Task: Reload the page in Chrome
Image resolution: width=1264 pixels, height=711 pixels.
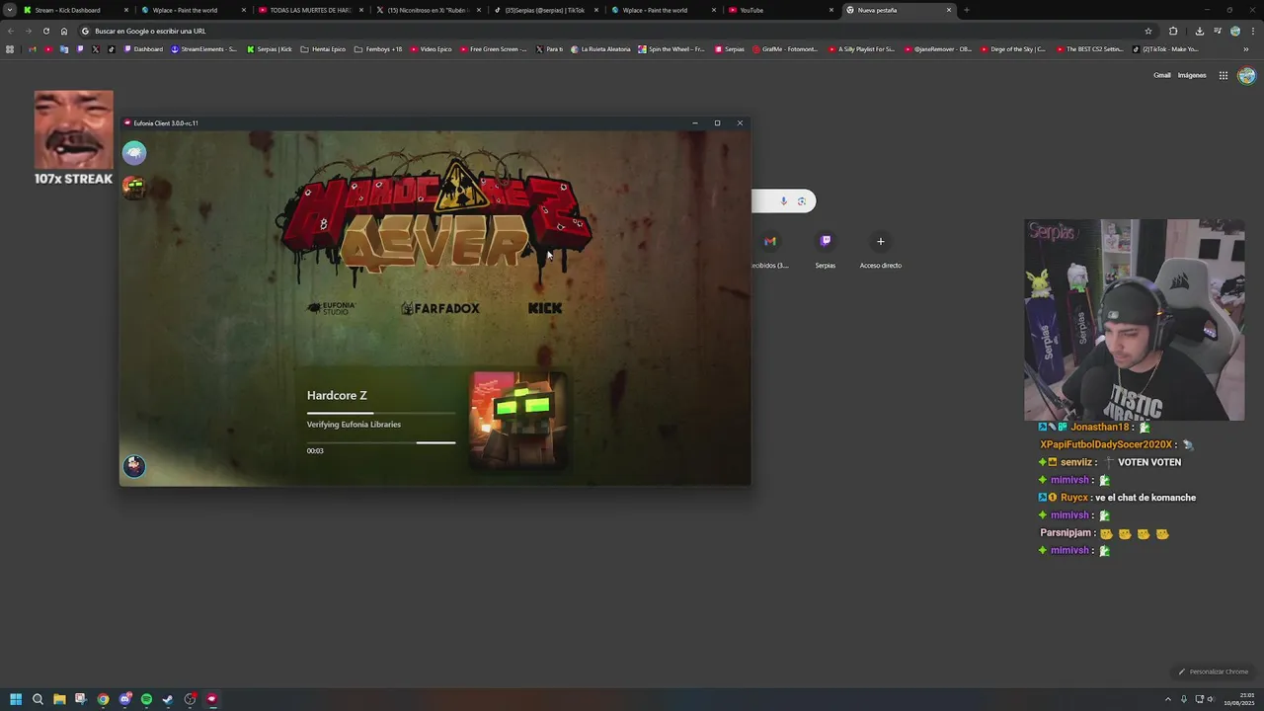Action: [x=45, y=31]
